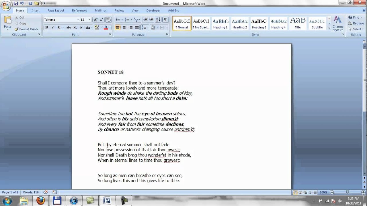This screenshot has width=367, height=206.
Task: Click the zoom slider handle
Action: (347, 192)
